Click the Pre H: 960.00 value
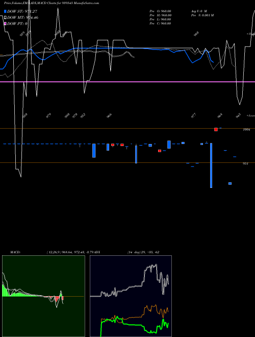The width and height of the screenshot is (255, 337). pyautogui.click(x=160, y=15)
